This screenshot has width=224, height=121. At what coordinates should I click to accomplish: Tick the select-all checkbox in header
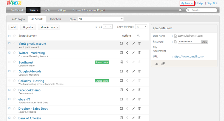(x=10, y=36)
